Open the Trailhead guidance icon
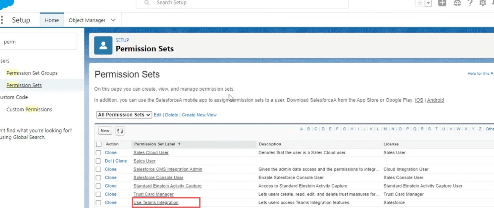 457,3
